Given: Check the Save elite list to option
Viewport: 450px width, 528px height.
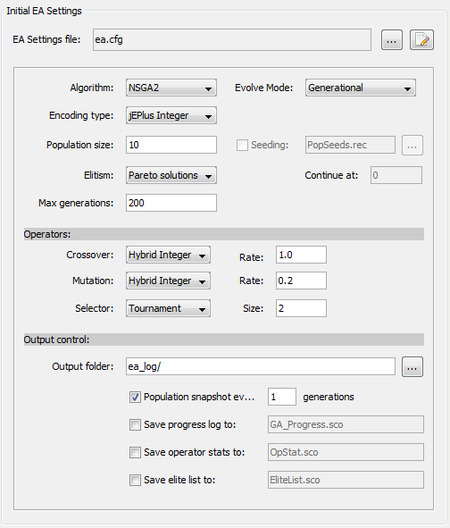Looking at the screenshot, I should tap(135, 480).
